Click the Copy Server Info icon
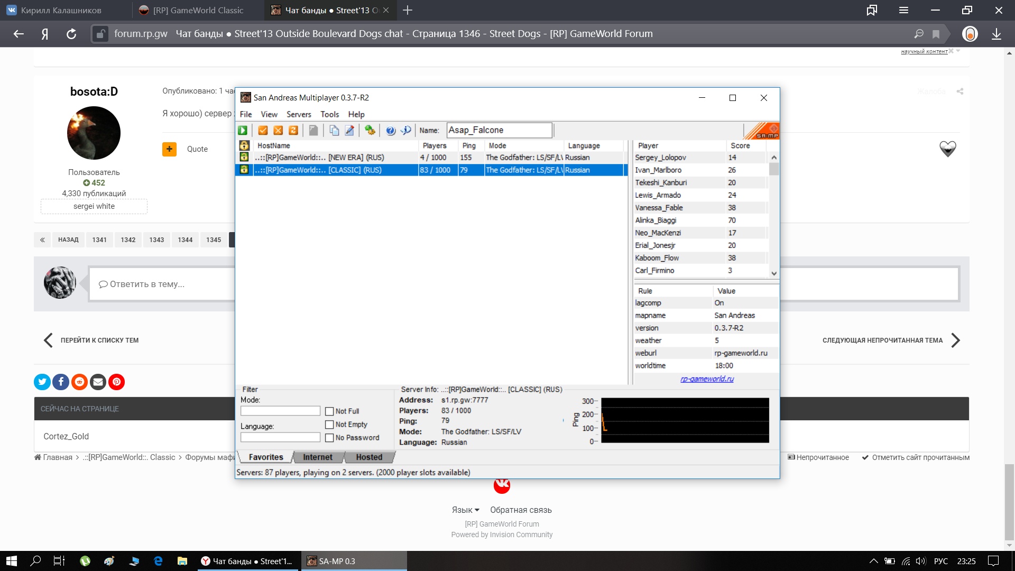 click(334, 130)
